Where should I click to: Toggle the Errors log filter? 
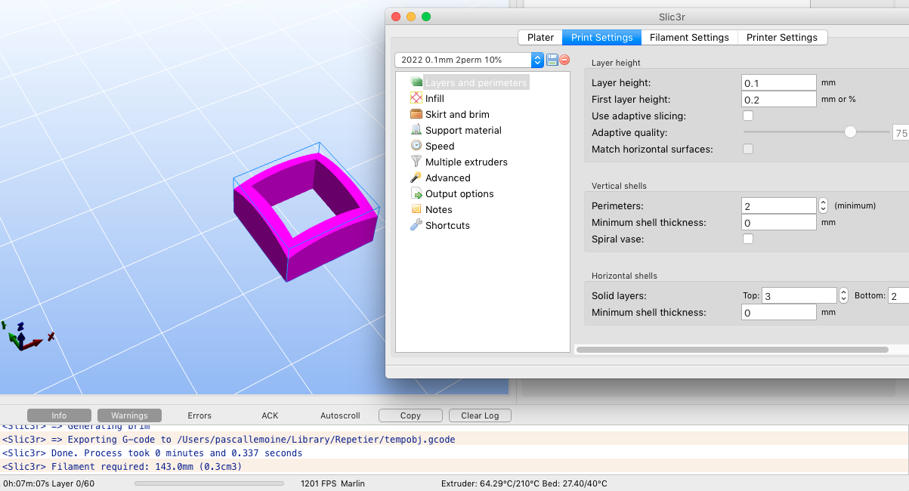(x=199, y=415)
